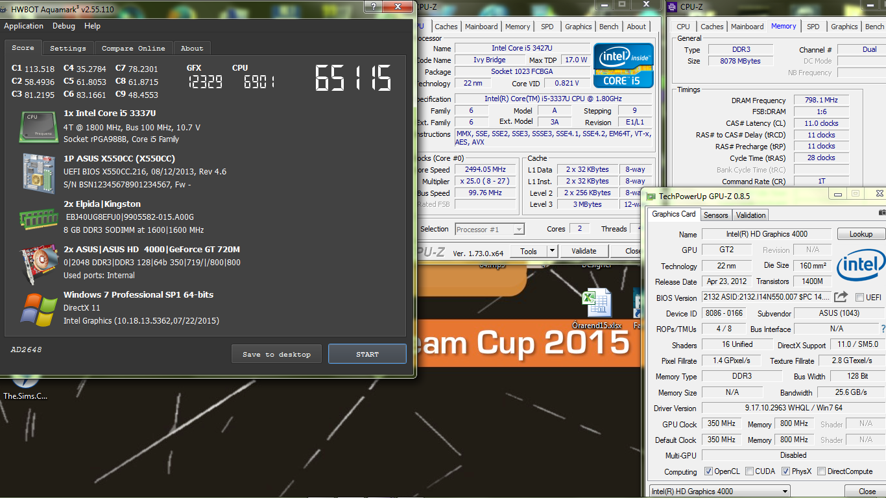
Task: Toggle the CUDA checkbox
Action: [x=749, y=471]
